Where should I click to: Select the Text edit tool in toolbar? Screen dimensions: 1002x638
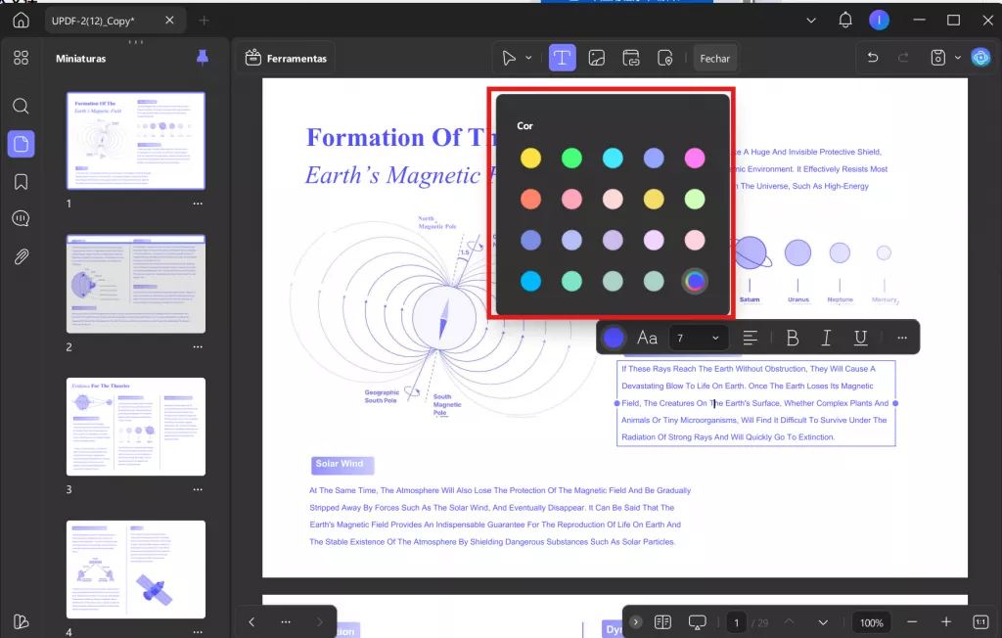coord(562,58)
